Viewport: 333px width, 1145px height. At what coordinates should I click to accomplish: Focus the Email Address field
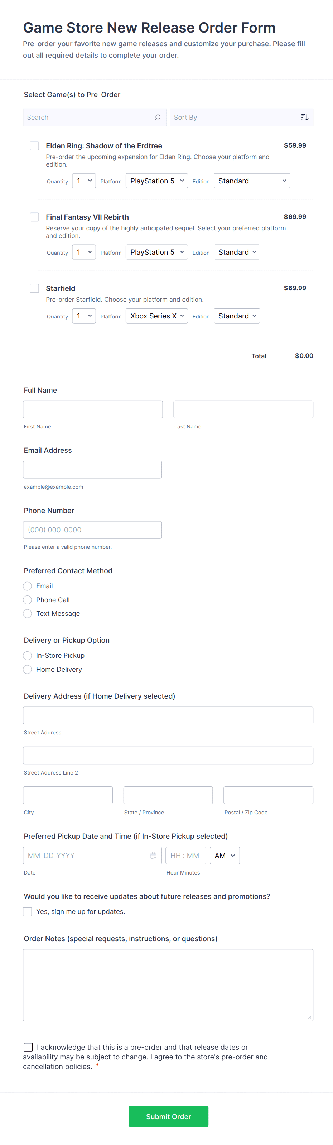92,469
